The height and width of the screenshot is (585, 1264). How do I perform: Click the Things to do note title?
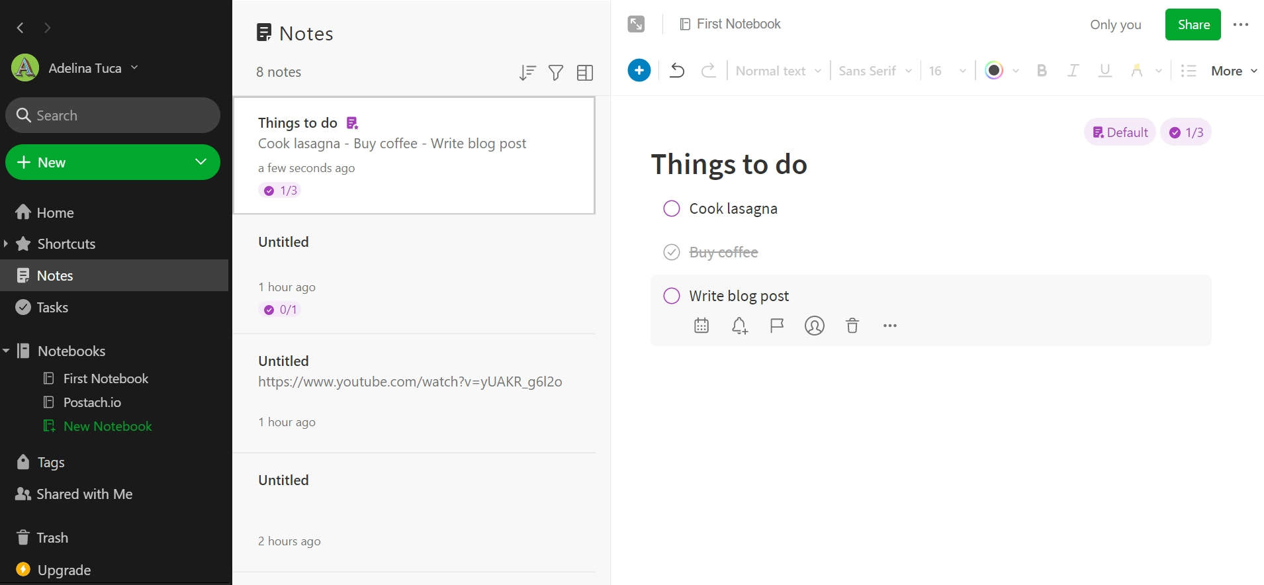[729, 165]
